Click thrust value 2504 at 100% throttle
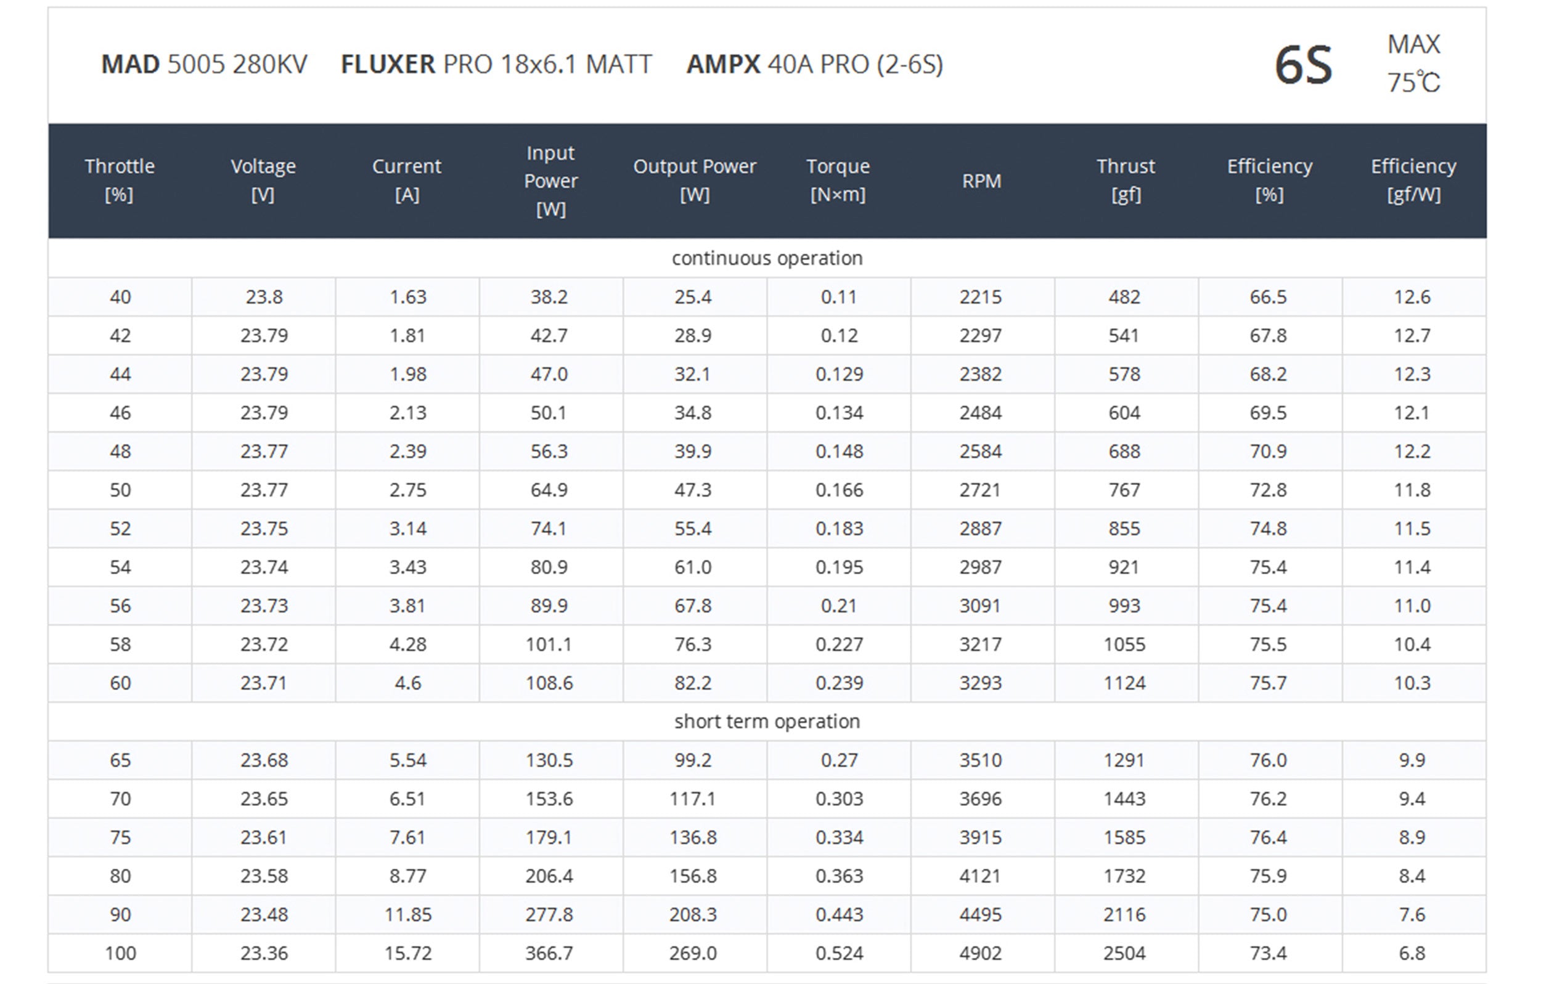Screen dimensions: 1541x984 (x=1124, y=953)
